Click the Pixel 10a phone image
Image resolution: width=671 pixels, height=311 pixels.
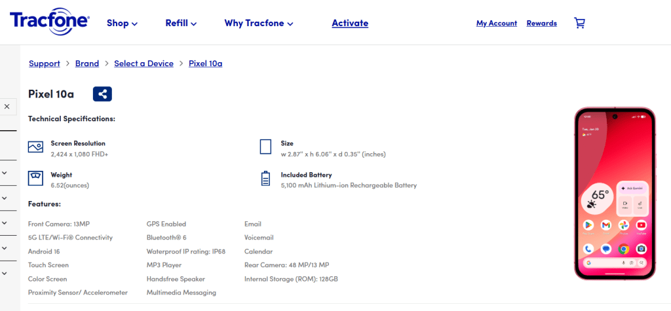615,193
